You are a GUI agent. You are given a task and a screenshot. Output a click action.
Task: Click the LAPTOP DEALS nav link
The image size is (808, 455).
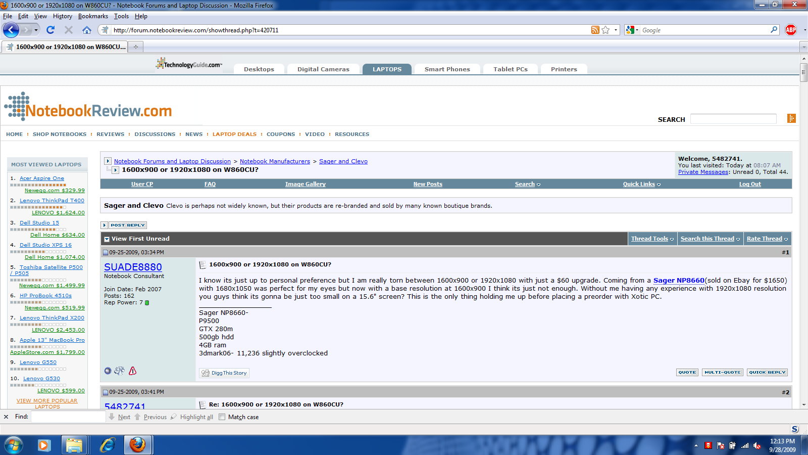(x=234, y=134)
